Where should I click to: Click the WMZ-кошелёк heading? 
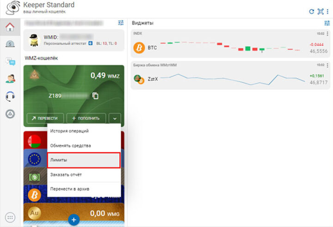pyautogui.click(x=41, y=58)
